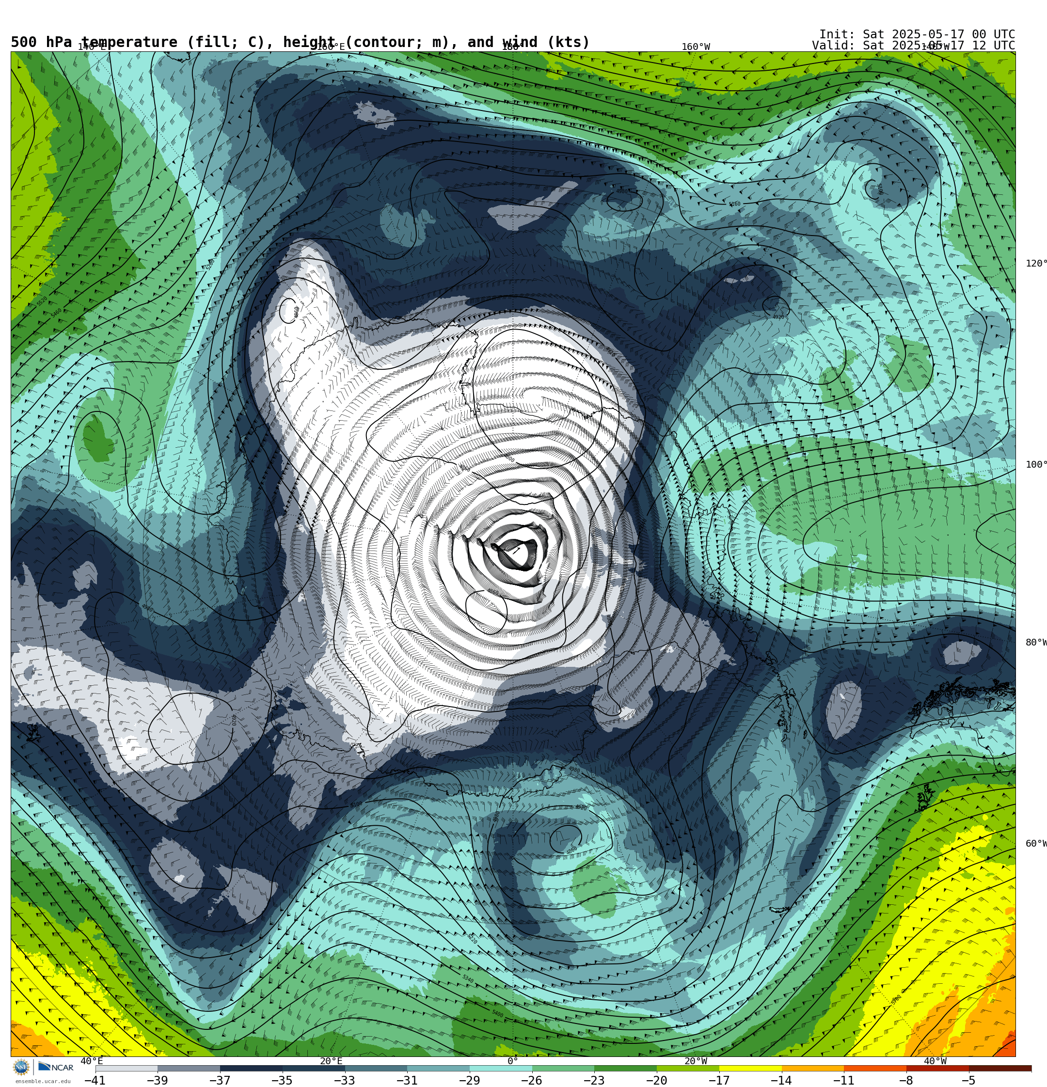Image resolution: width=1047 pixels, height=1087 pixels.
Task: Click the -26 colorbar tick label
Action: coord(532,1080)
